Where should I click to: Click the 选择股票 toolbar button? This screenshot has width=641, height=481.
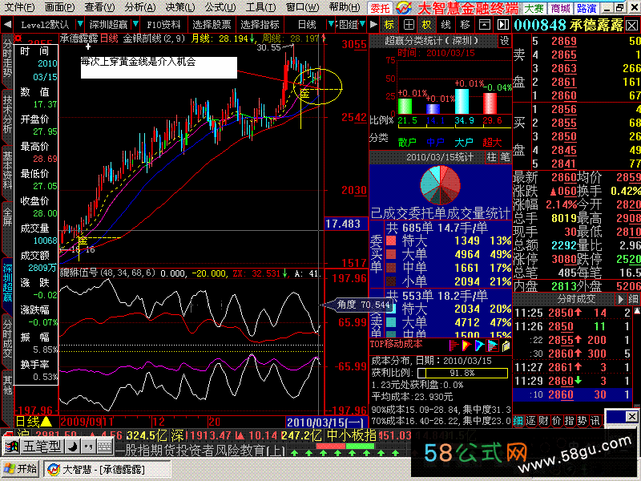click(212, 25)
